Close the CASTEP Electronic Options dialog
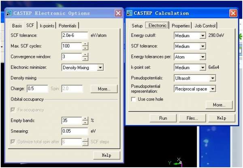 pos(118,13)
